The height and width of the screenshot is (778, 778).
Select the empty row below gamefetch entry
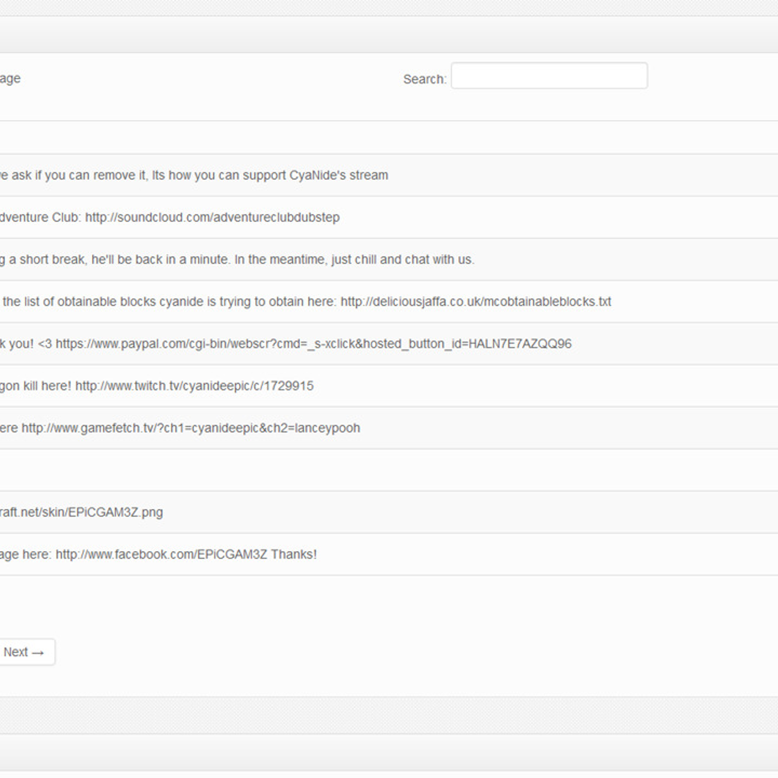click(x=389, y=470)
